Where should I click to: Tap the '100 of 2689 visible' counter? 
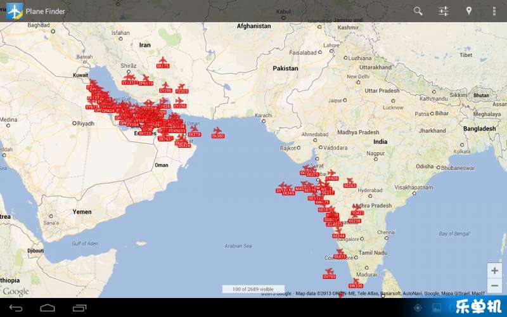253,289
